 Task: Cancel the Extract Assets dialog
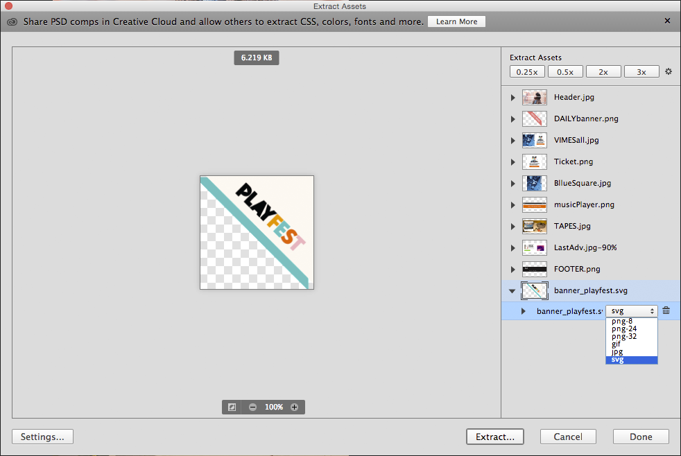[568, 437]
